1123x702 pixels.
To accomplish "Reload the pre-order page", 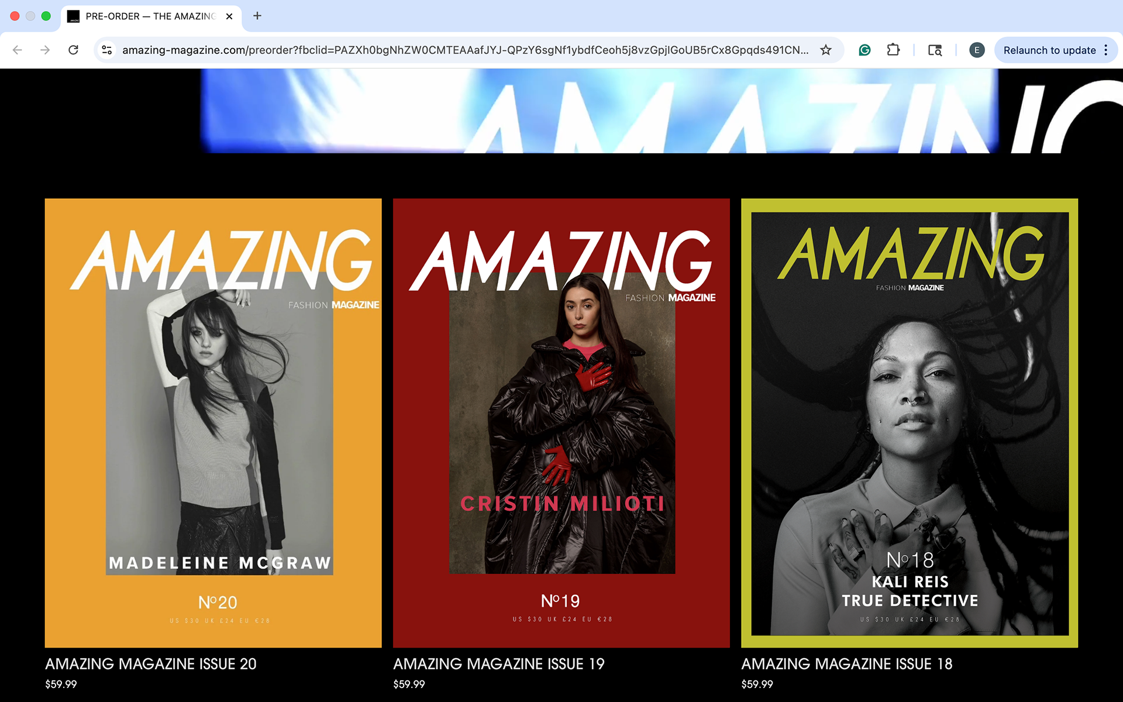I will click(x=73, y=50).
